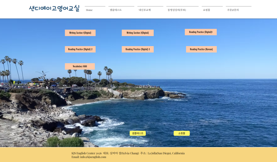Open Writing Section 2(Digital)
The image size is (277, 162).
[x=137, y=33]
